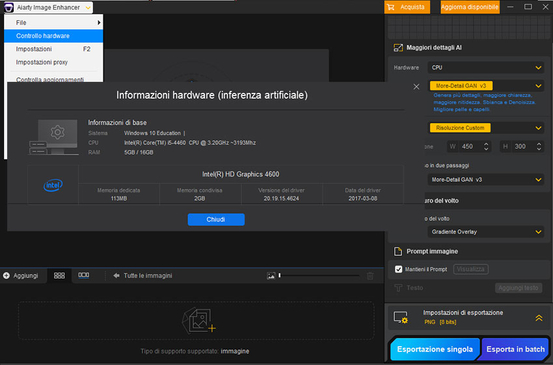Click the export settings monitor gear icon
Image resolution: width=553 pixels, height=365 pixels.
tap(401, 318)
